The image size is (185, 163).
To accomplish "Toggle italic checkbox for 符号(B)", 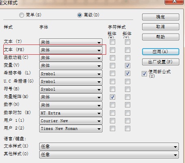I will [x=127, y=89].
